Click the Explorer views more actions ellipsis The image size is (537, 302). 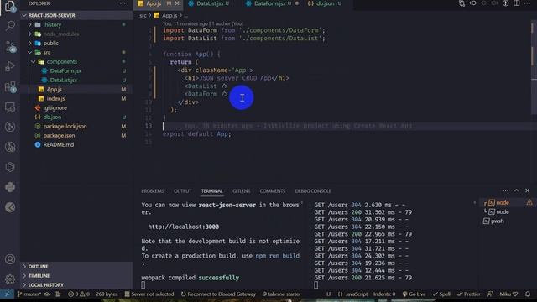(x=123, y=3)
